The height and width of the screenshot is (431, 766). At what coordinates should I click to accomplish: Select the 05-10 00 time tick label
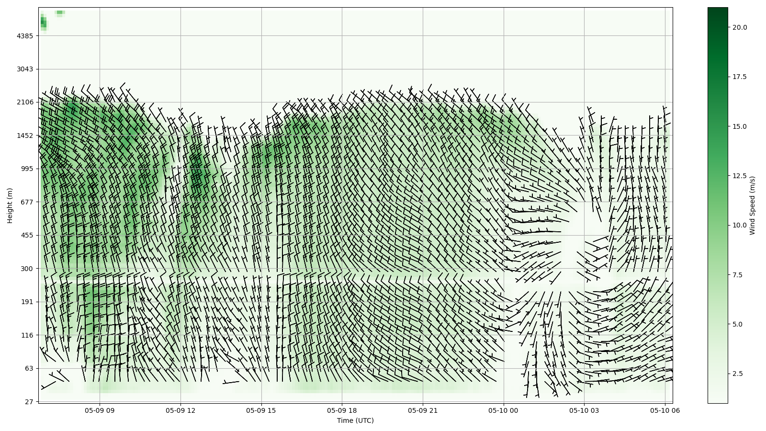(504, 410)
